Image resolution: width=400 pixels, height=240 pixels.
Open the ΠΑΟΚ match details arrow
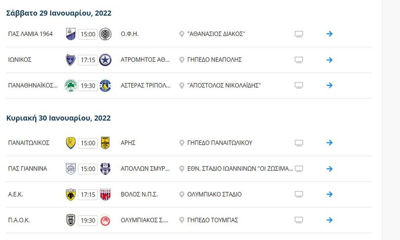coord(329,220)
